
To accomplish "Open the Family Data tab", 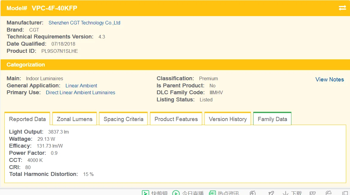I will pyautogui.click(x=272, y=119).
